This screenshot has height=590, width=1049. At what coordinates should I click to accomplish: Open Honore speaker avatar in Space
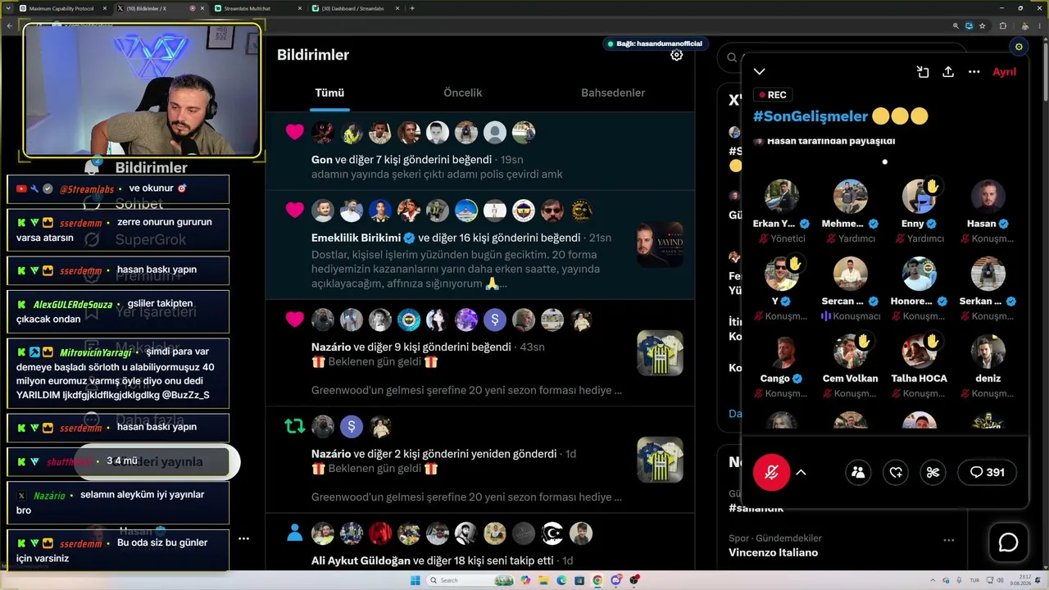pos(920,275)
